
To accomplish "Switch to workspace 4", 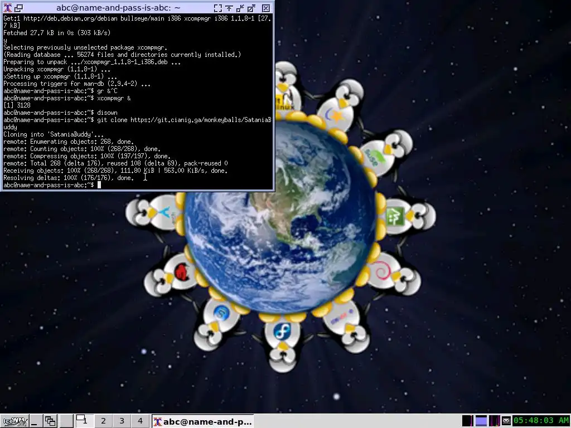I will pyautogui.click(x=140, y=421).
